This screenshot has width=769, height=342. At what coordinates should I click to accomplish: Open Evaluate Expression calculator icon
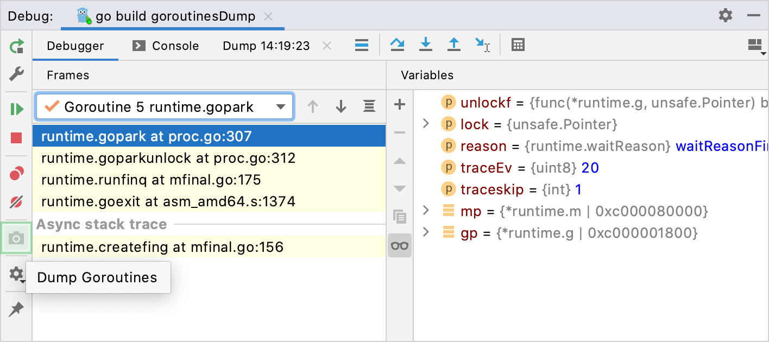[518, 45]
